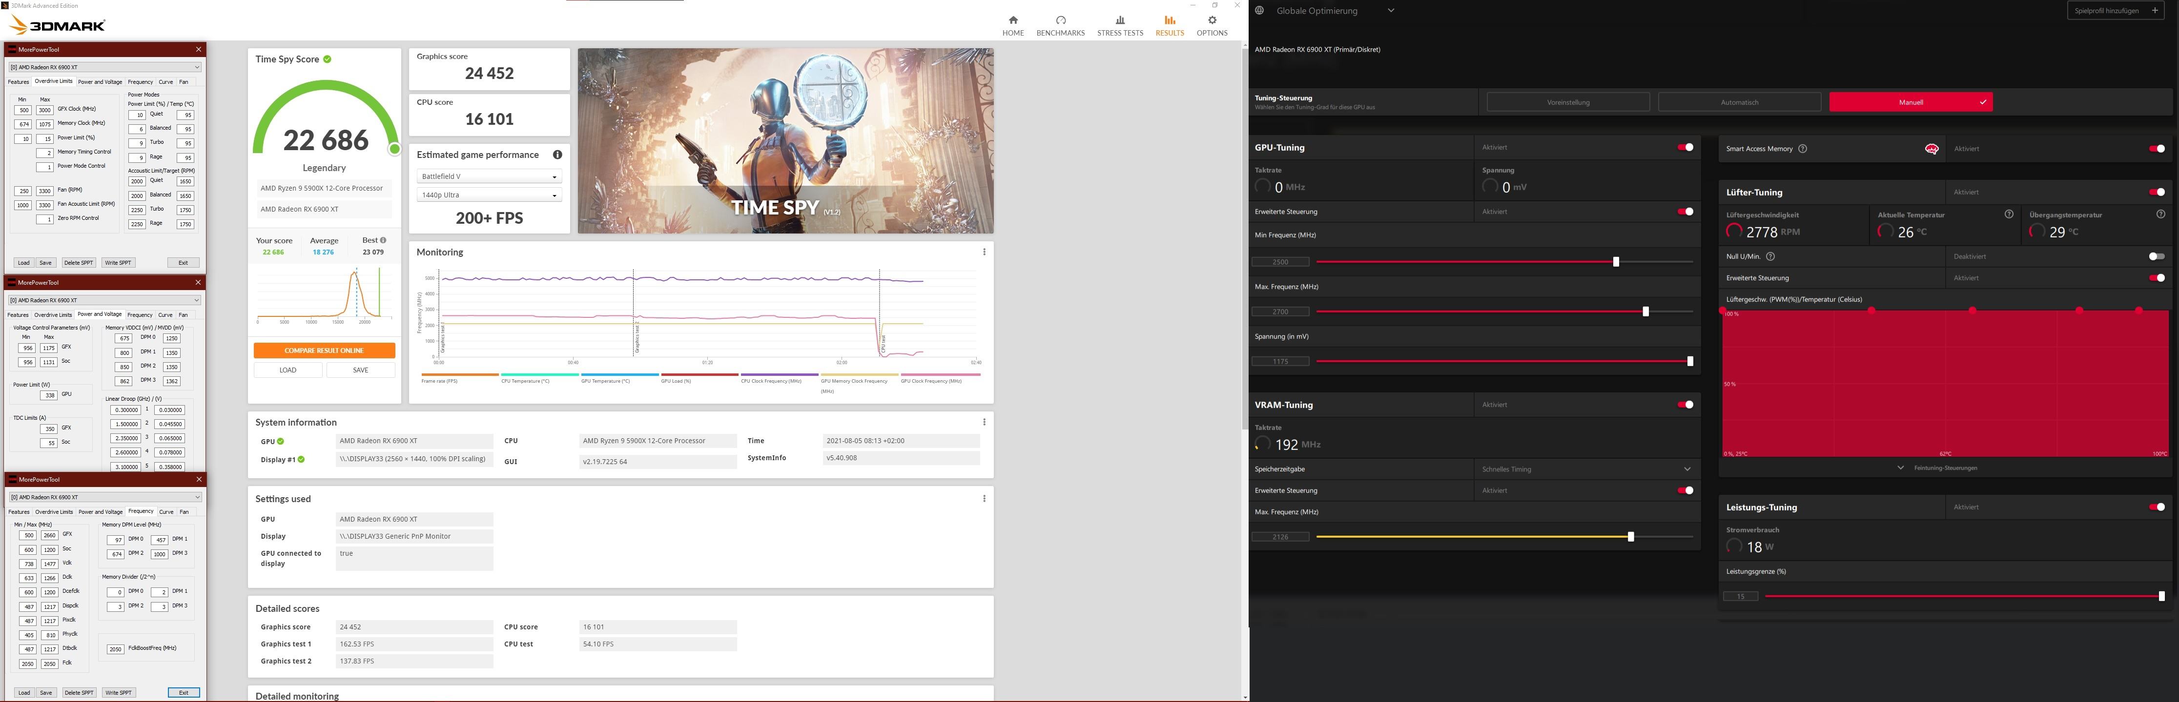Toggle Erweiterte Steuerung under VRAM-Tuning

(1685, 490)
